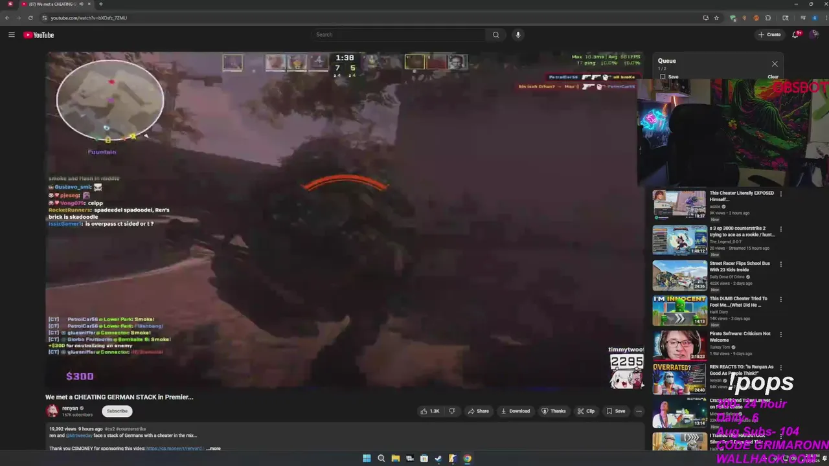This screenshot has height=466, width=829.
Task: Subscribe to the renyan channel
Action: (117, 411)
